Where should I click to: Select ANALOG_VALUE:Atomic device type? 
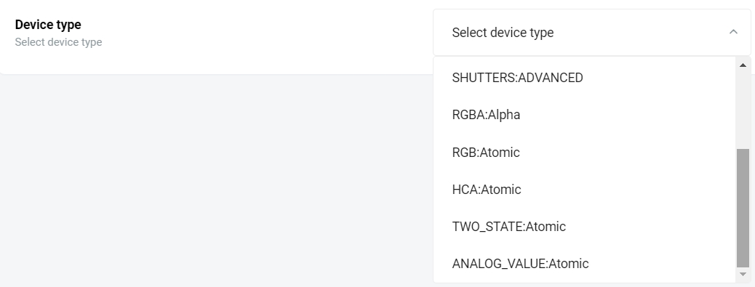[585, 264]
